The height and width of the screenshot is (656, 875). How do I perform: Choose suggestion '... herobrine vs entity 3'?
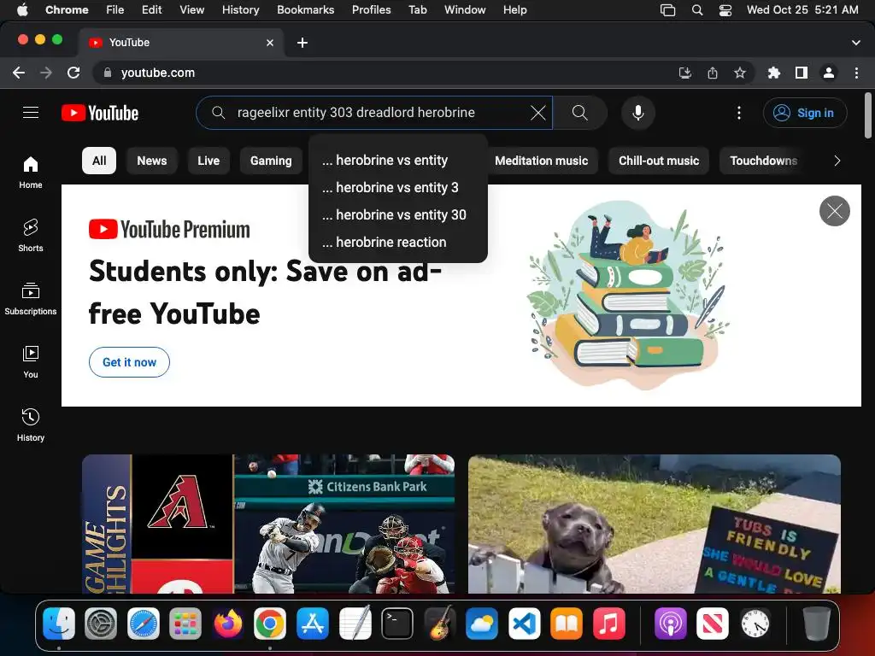click(398, 187)
